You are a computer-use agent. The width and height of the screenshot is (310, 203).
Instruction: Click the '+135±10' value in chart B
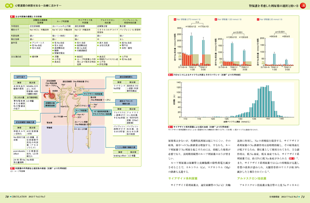click(x=232, y=37)
